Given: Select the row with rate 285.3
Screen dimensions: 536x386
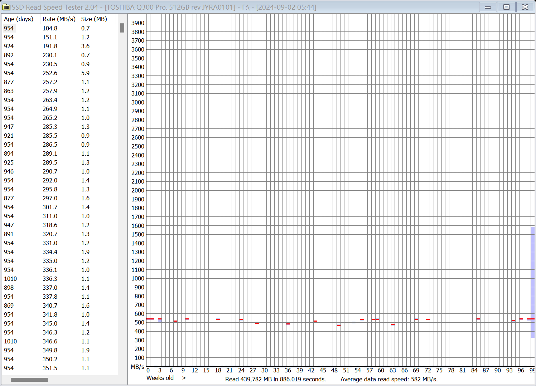Looking at the screenshot, I should click(x=60, y=127).
